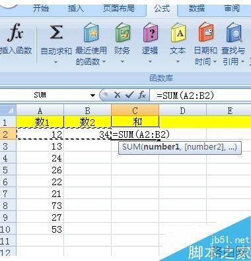Screen dimensions: 251x261
Task: Click the Select All corner triangle
Action: pos(8,110)
